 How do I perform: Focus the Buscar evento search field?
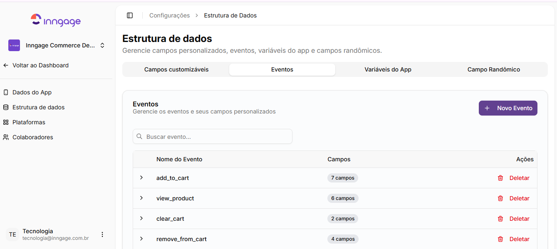pos(213,136)
